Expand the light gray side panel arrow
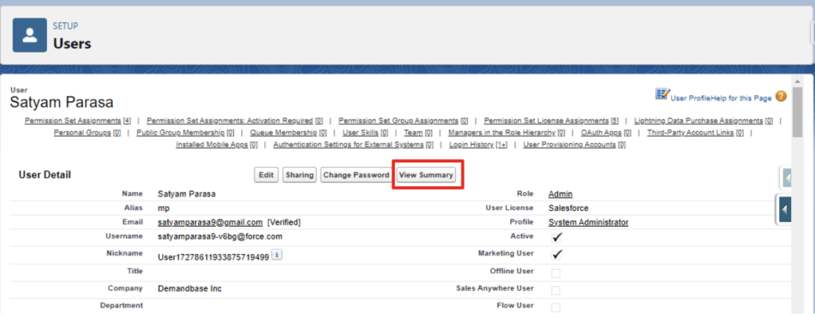 (x=786, y=178)
